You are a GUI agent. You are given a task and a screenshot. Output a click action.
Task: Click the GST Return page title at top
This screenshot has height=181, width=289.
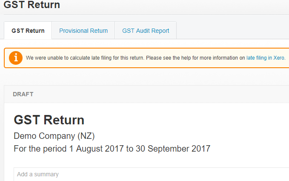click(x=31, y=5)
